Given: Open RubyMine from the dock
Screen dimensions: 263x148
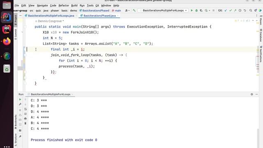Looking at the screenshot, I should pyautogui.click(x=7, y=29).
